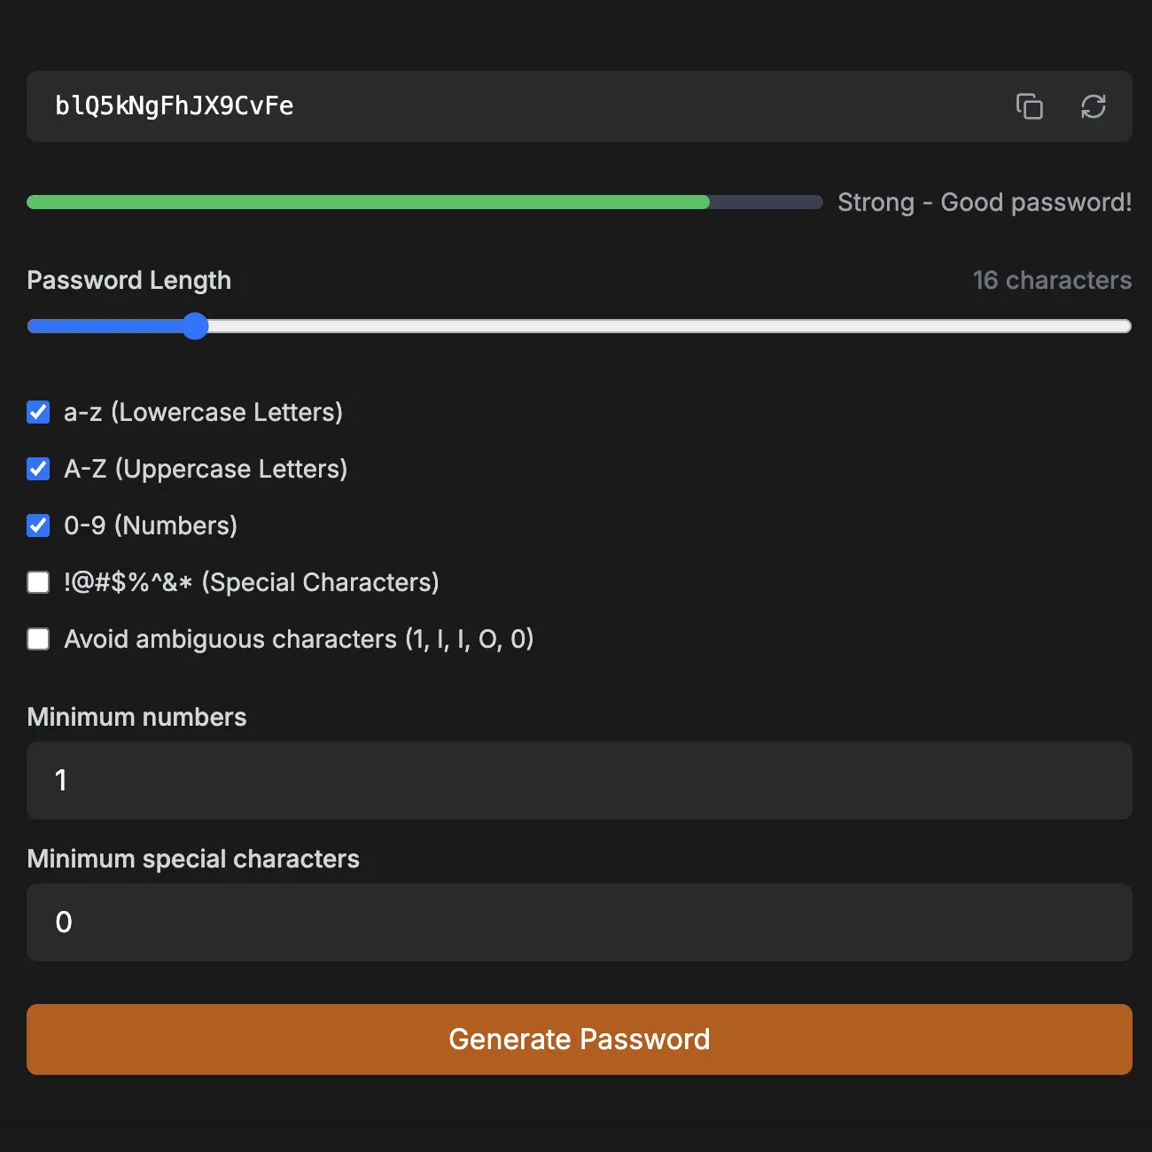The height and width of the screenshot is (1152, 1152).
Task: Click the '(Special Characters)' label text
Action: (320, 582)
